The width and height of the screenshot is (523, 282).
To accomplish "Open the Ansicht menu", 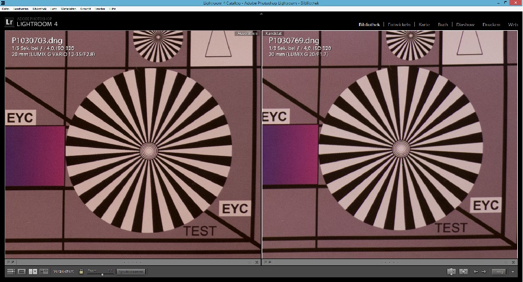I will click(x=85, y=9).
